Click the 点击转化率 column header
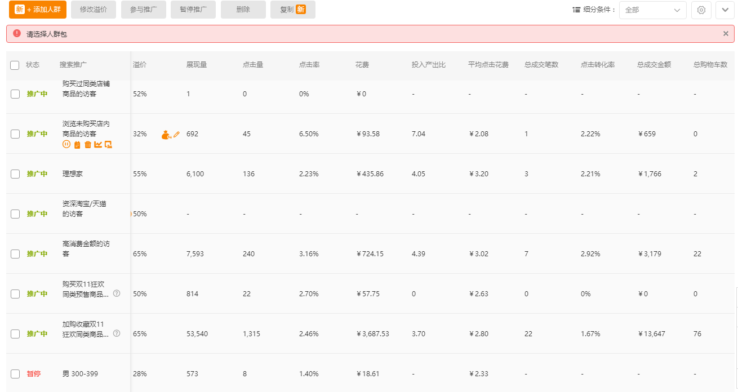 point(598,65)
